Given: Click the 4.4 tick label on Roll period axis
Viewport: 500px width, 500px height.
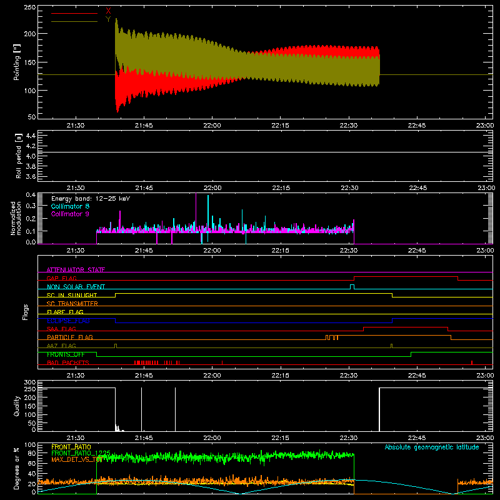Looking at the screenshot, I should pos(31,136).
